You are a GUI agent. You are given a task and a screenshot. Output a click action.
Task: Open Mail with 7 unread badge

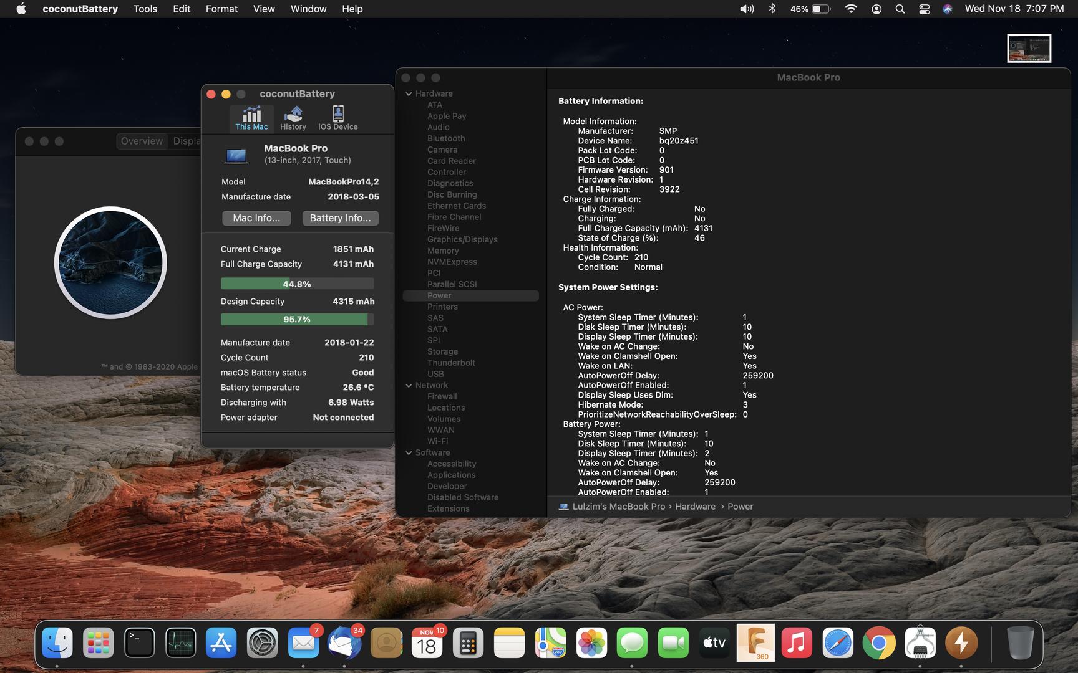point(304,642)
